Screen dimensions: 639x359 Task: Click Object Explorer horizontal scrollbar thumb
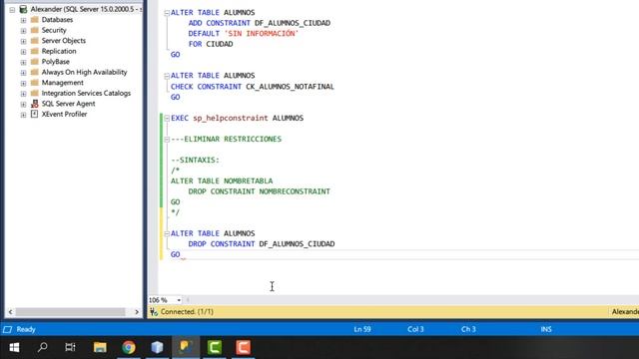click(x=70, y=312)
